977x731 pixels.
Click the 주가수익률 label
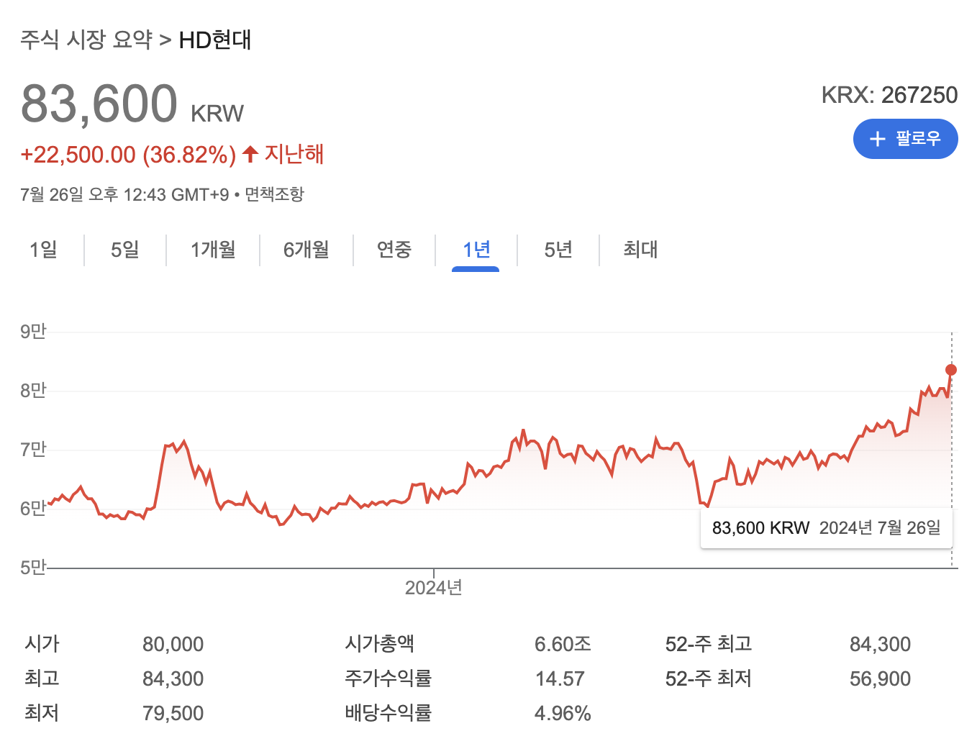tap(388, 678)
